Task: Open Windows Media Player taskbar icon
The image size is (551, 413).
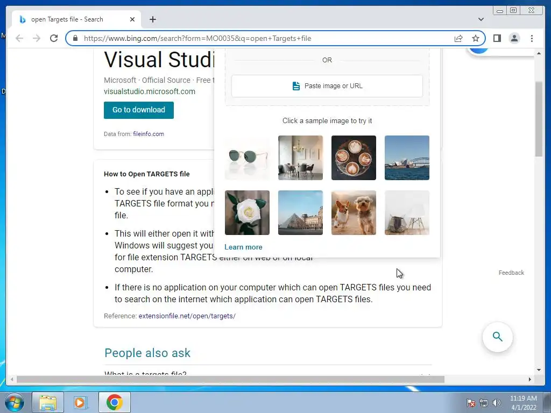Action: pos(80,402)
